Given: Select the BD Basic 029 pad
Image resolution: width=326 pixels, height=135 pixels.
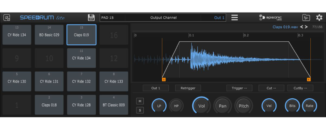Looking at the screenshot, I should click(49, 35).
